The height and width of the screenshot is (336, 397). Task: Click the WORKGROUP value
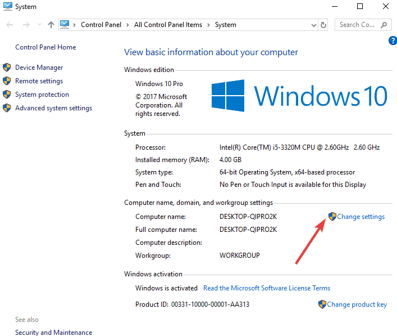pos(240,256)
